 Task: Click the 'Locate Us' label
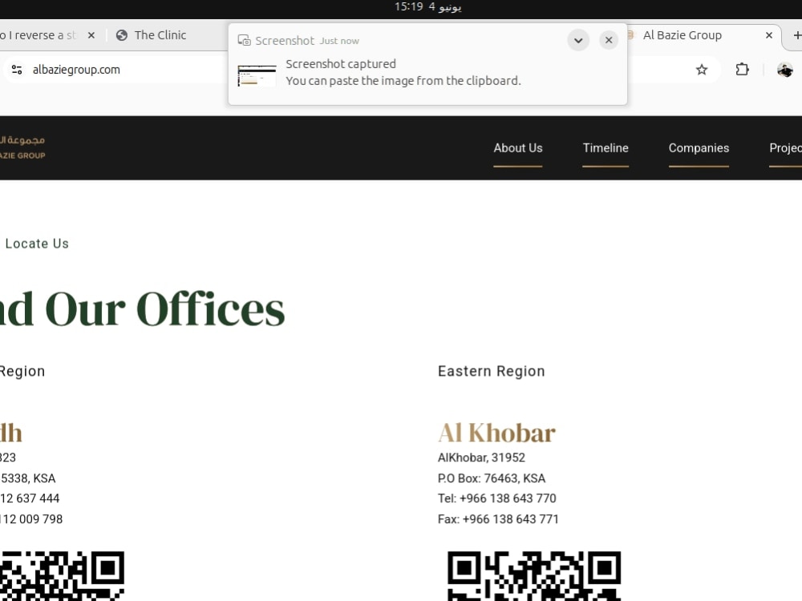[37, 244]
